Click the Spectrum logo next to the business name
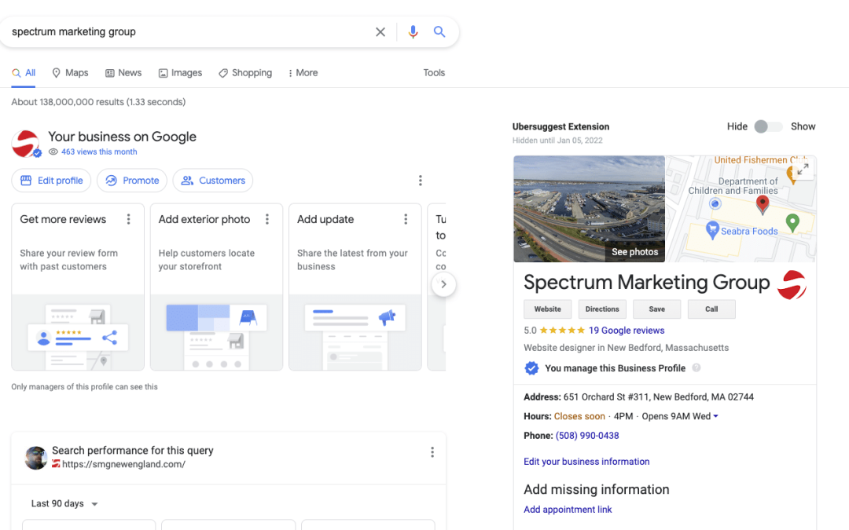 tap(792, 284)
